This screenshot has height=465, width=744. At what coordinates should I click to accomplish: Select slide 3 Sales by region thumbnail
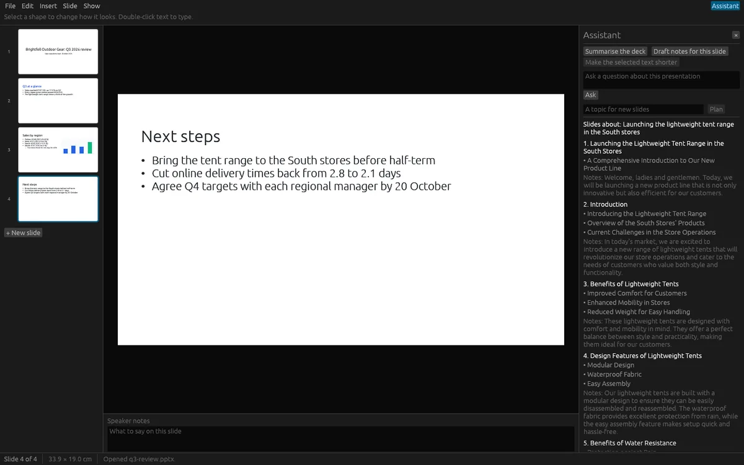tap(58, 149)
